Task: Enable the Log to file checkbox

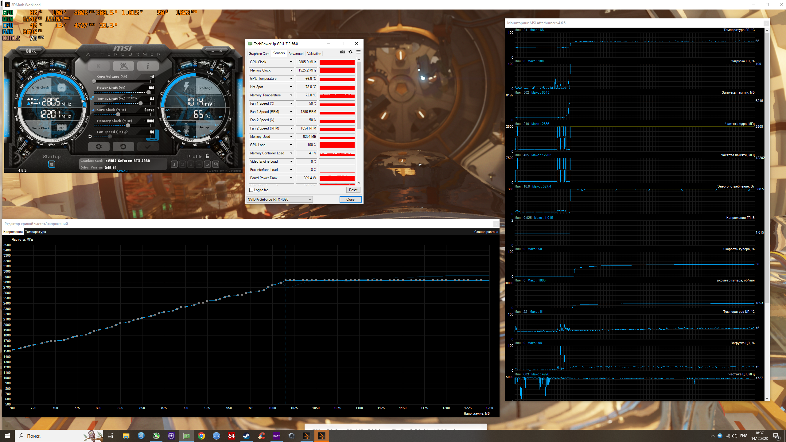Action: click(x=251, y=190)
